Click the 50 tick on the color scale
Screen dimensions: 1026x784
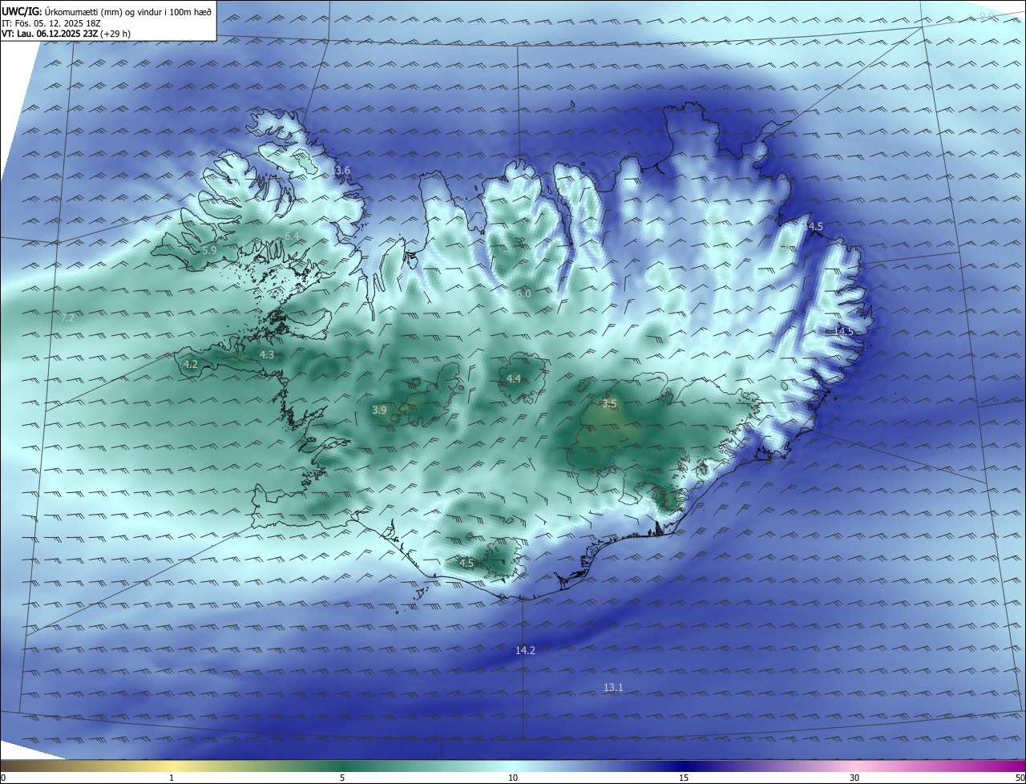pos(1020,778)
